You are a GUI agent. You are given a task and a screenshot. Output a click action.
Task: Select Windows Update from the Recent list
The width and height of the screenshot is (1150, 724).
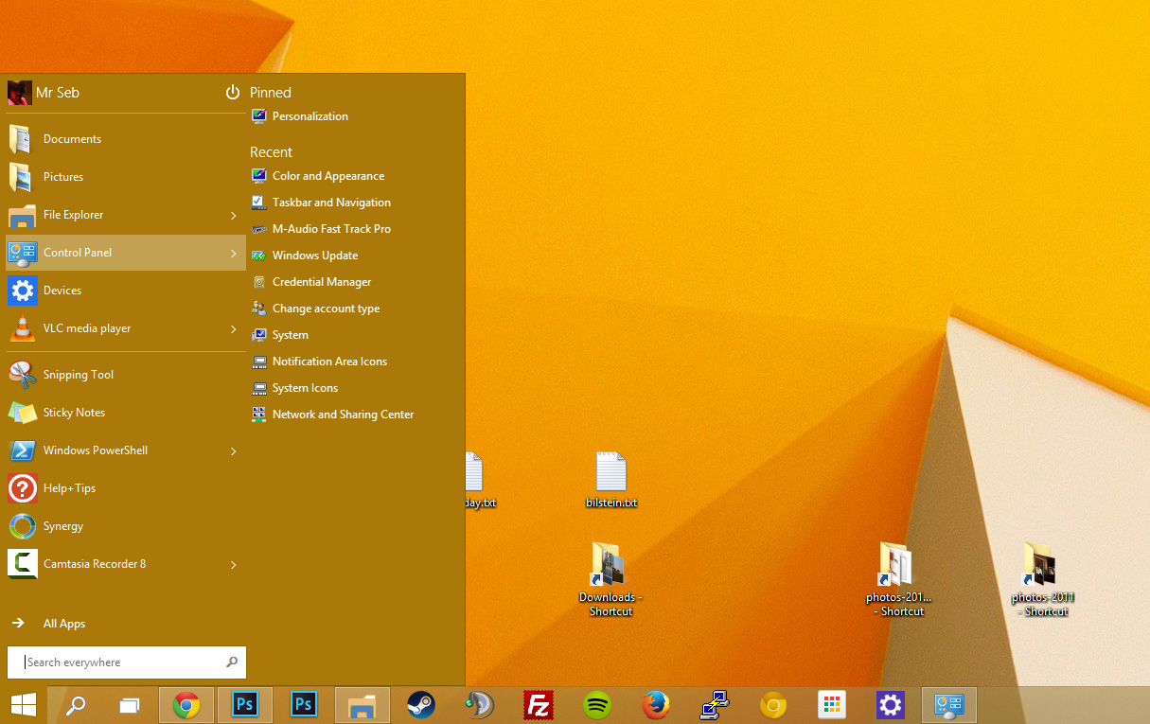pos(314,256)
